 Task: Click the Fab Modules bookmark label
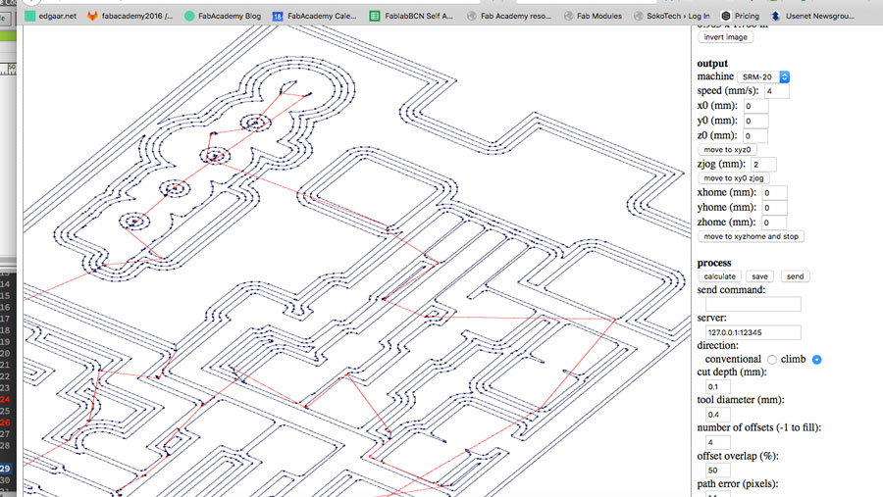pyautogui.click(x=599, y=17)
